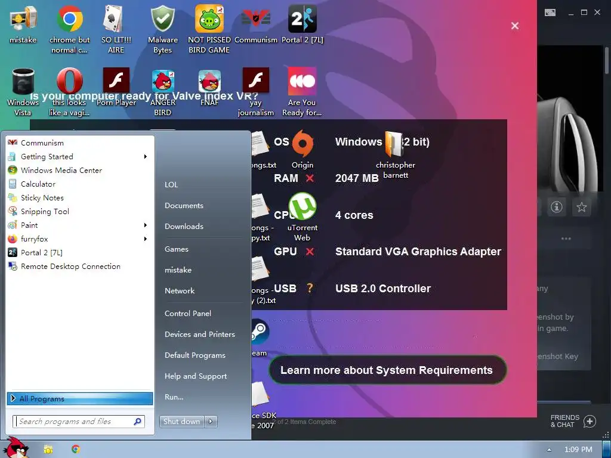Close the Valve Index VR overlay
611x458 pixels.
pos(515,26)
